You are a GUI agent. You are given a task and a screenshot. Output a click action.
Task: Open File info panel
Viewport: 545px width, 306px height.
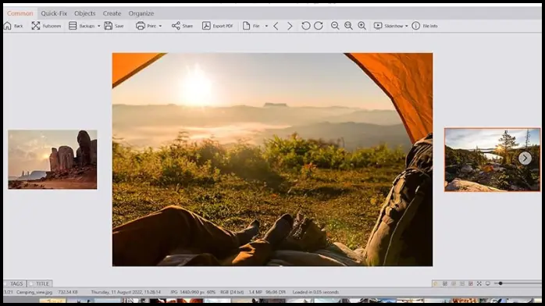point(425,26)
